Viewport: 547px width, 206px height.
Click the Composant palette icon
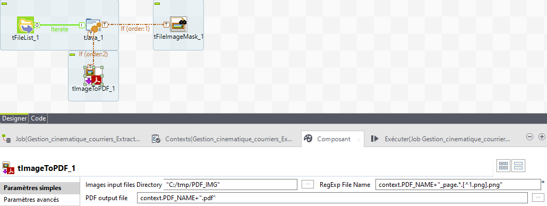[309, 139]
